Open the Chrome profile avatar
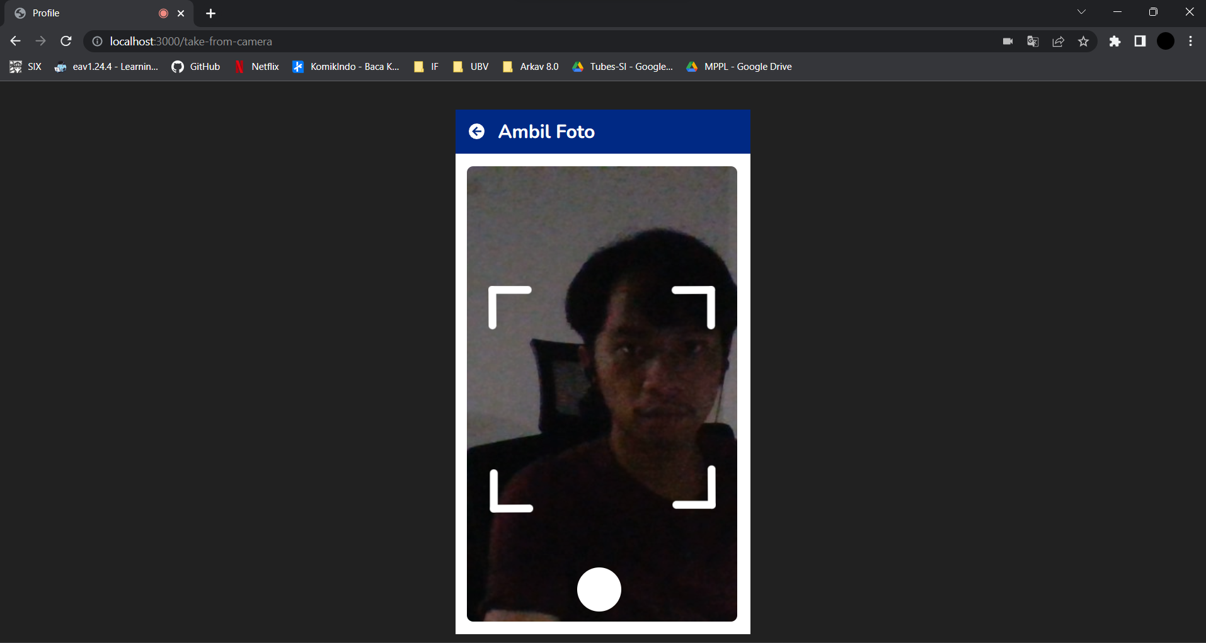The height and width of the screenshot is (643, 1206). tap(1166, 41)
